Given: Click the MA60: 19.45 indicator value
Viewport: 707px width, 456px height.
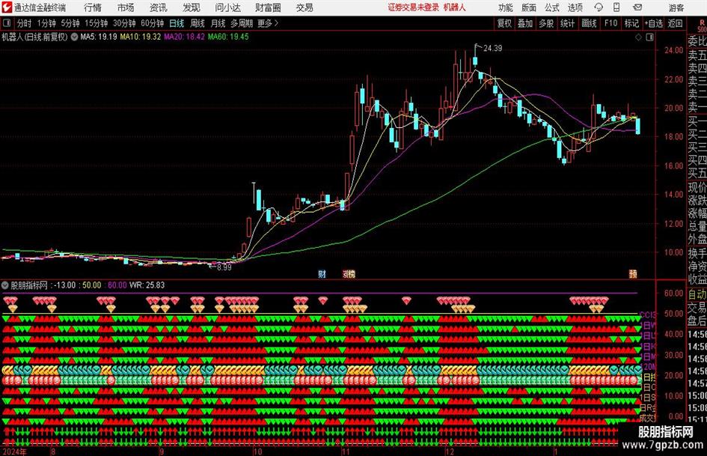Looking at the screenshot, I should point(228,37).
